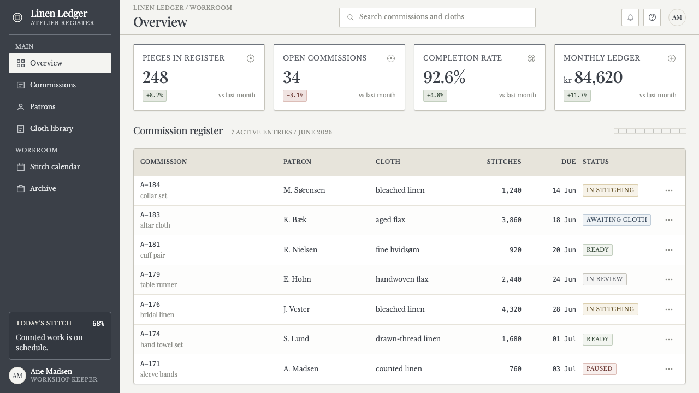Click the Monthly Ledger plus icon
Screen dimensions: 699x393
click(x=672, y=58)
